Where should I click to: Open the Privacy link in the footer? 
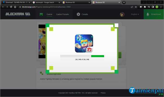coord(103,93)
